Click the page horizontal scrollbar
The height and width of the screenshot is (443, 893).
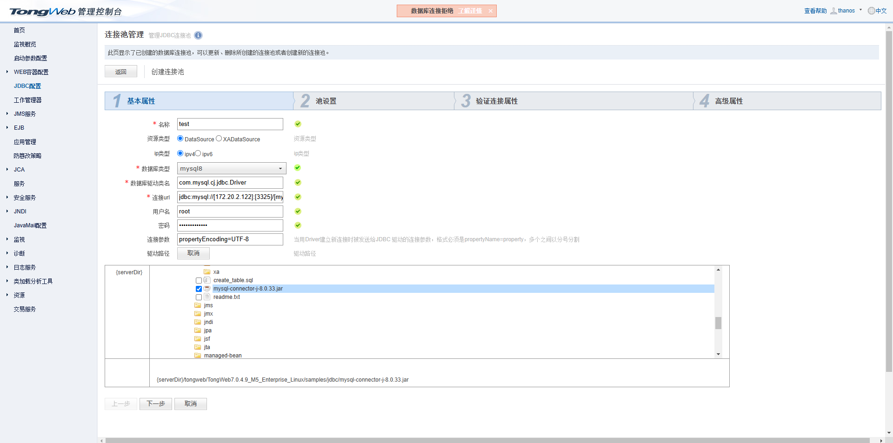487,440
